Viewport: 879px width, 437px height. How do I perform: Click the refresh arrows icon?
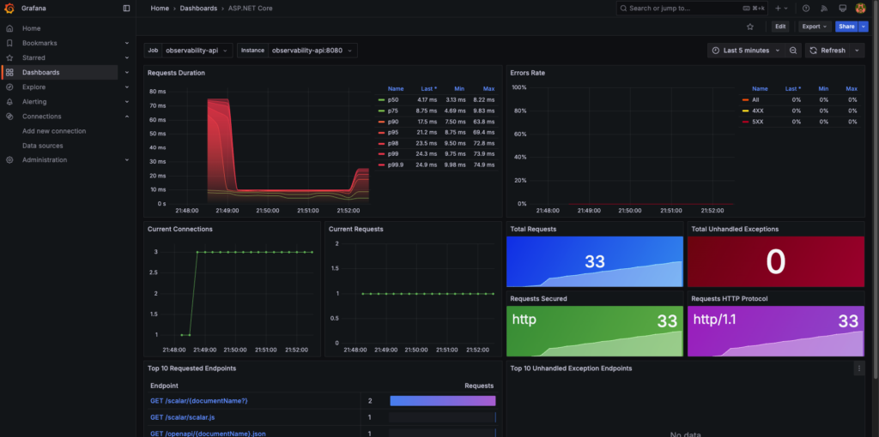coord(814,51)
